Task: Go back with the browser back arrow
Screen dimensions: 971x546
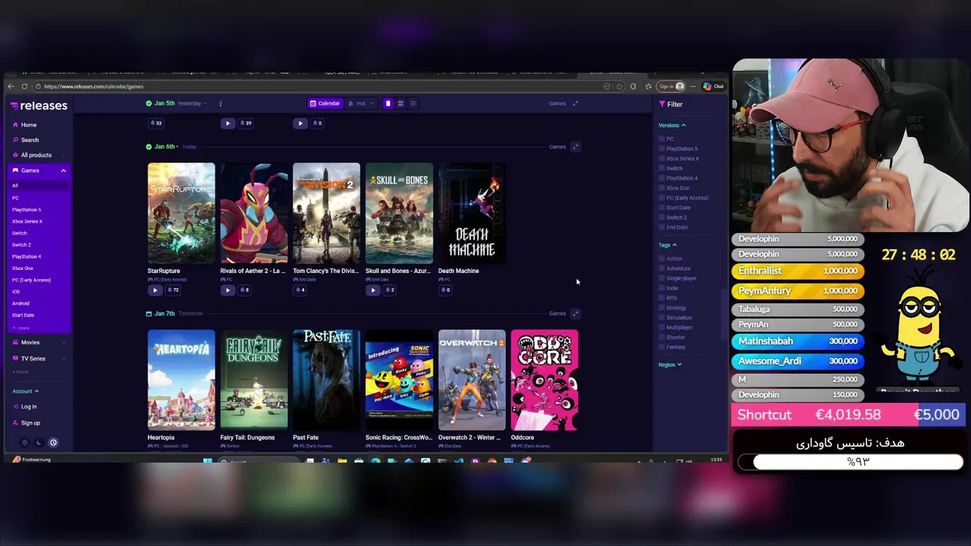Action: point(11,86)
